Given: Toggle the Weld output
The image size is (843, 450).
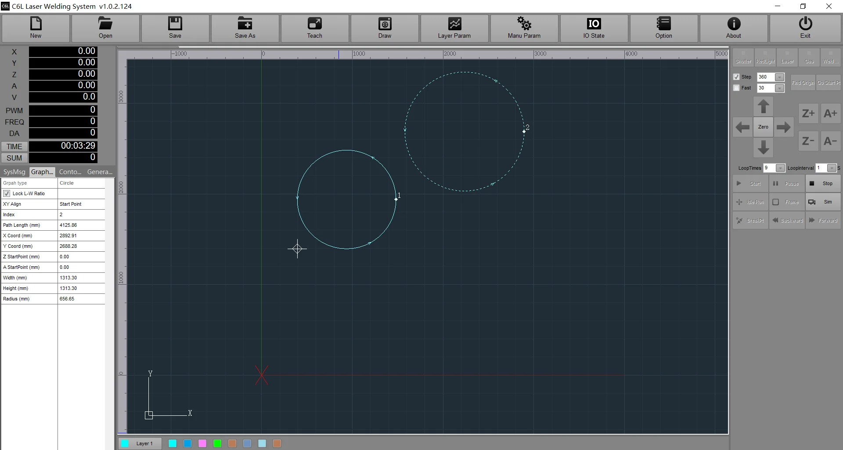Looking at the screenshot, I should 831,57.
